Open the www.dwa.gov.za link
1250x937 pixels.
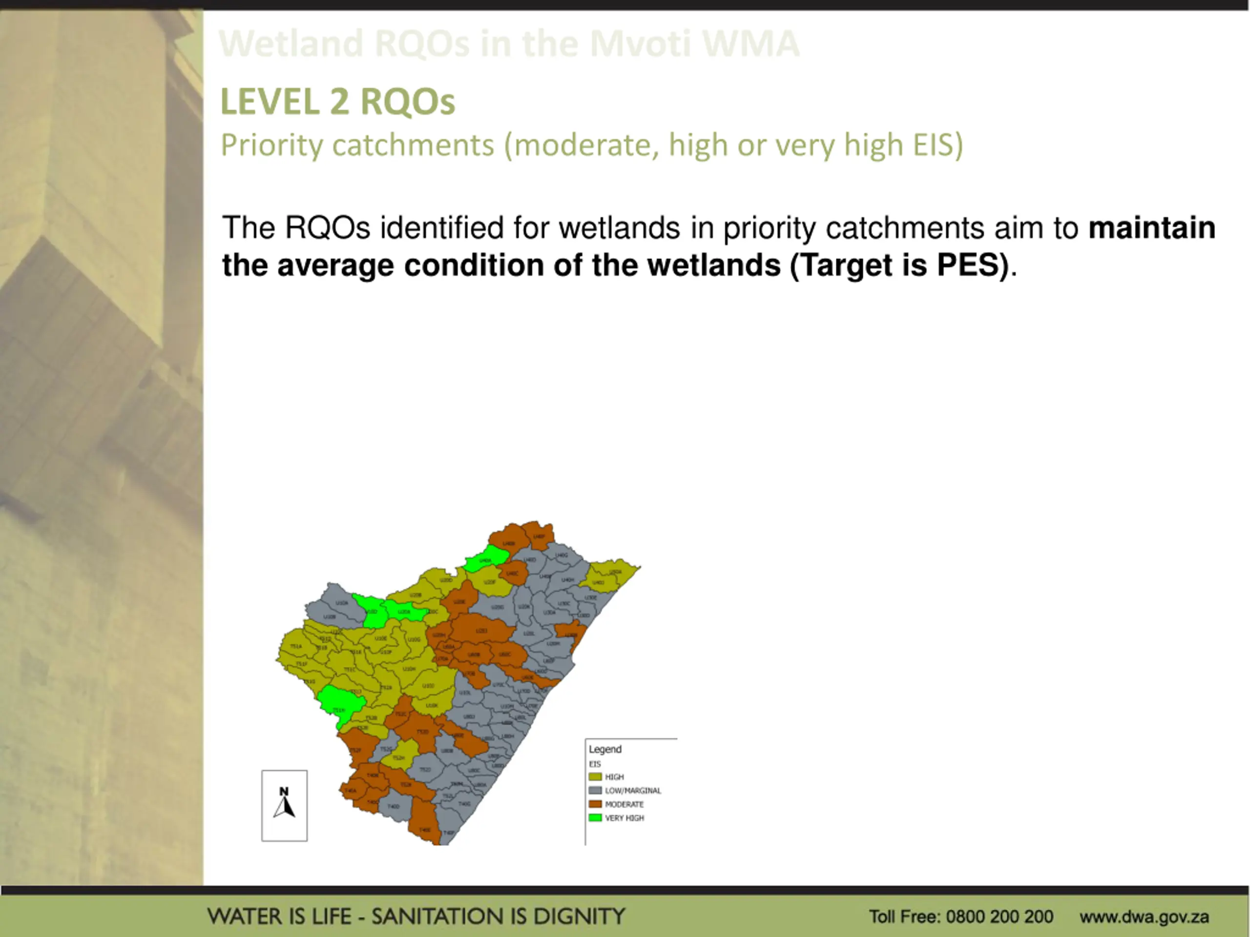[1145, 917]
